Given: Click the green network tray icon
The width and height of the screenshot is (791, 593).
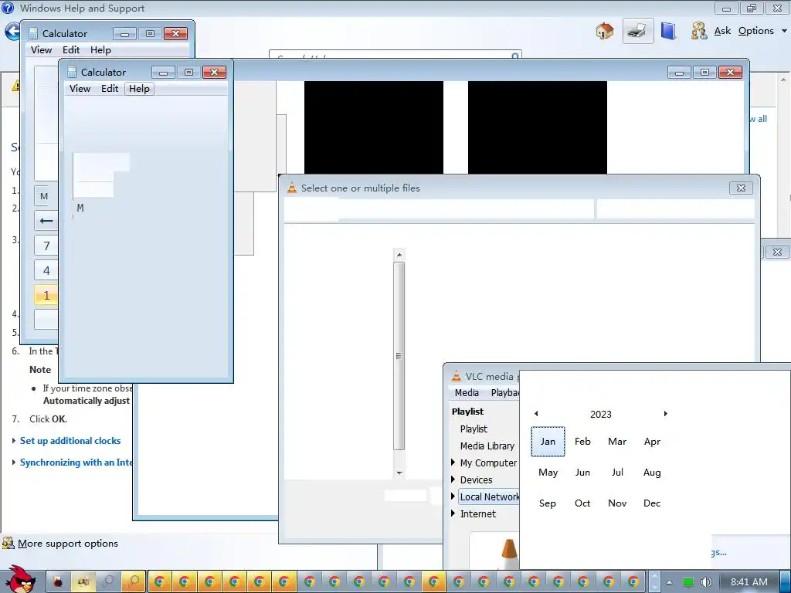Looking at the screenshot, I should click(x=687, y=582).
